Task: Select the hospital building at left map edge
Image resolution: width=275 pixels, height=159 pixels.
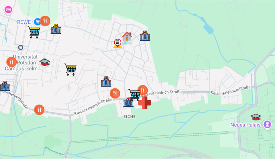Action: tap(5, 86)
